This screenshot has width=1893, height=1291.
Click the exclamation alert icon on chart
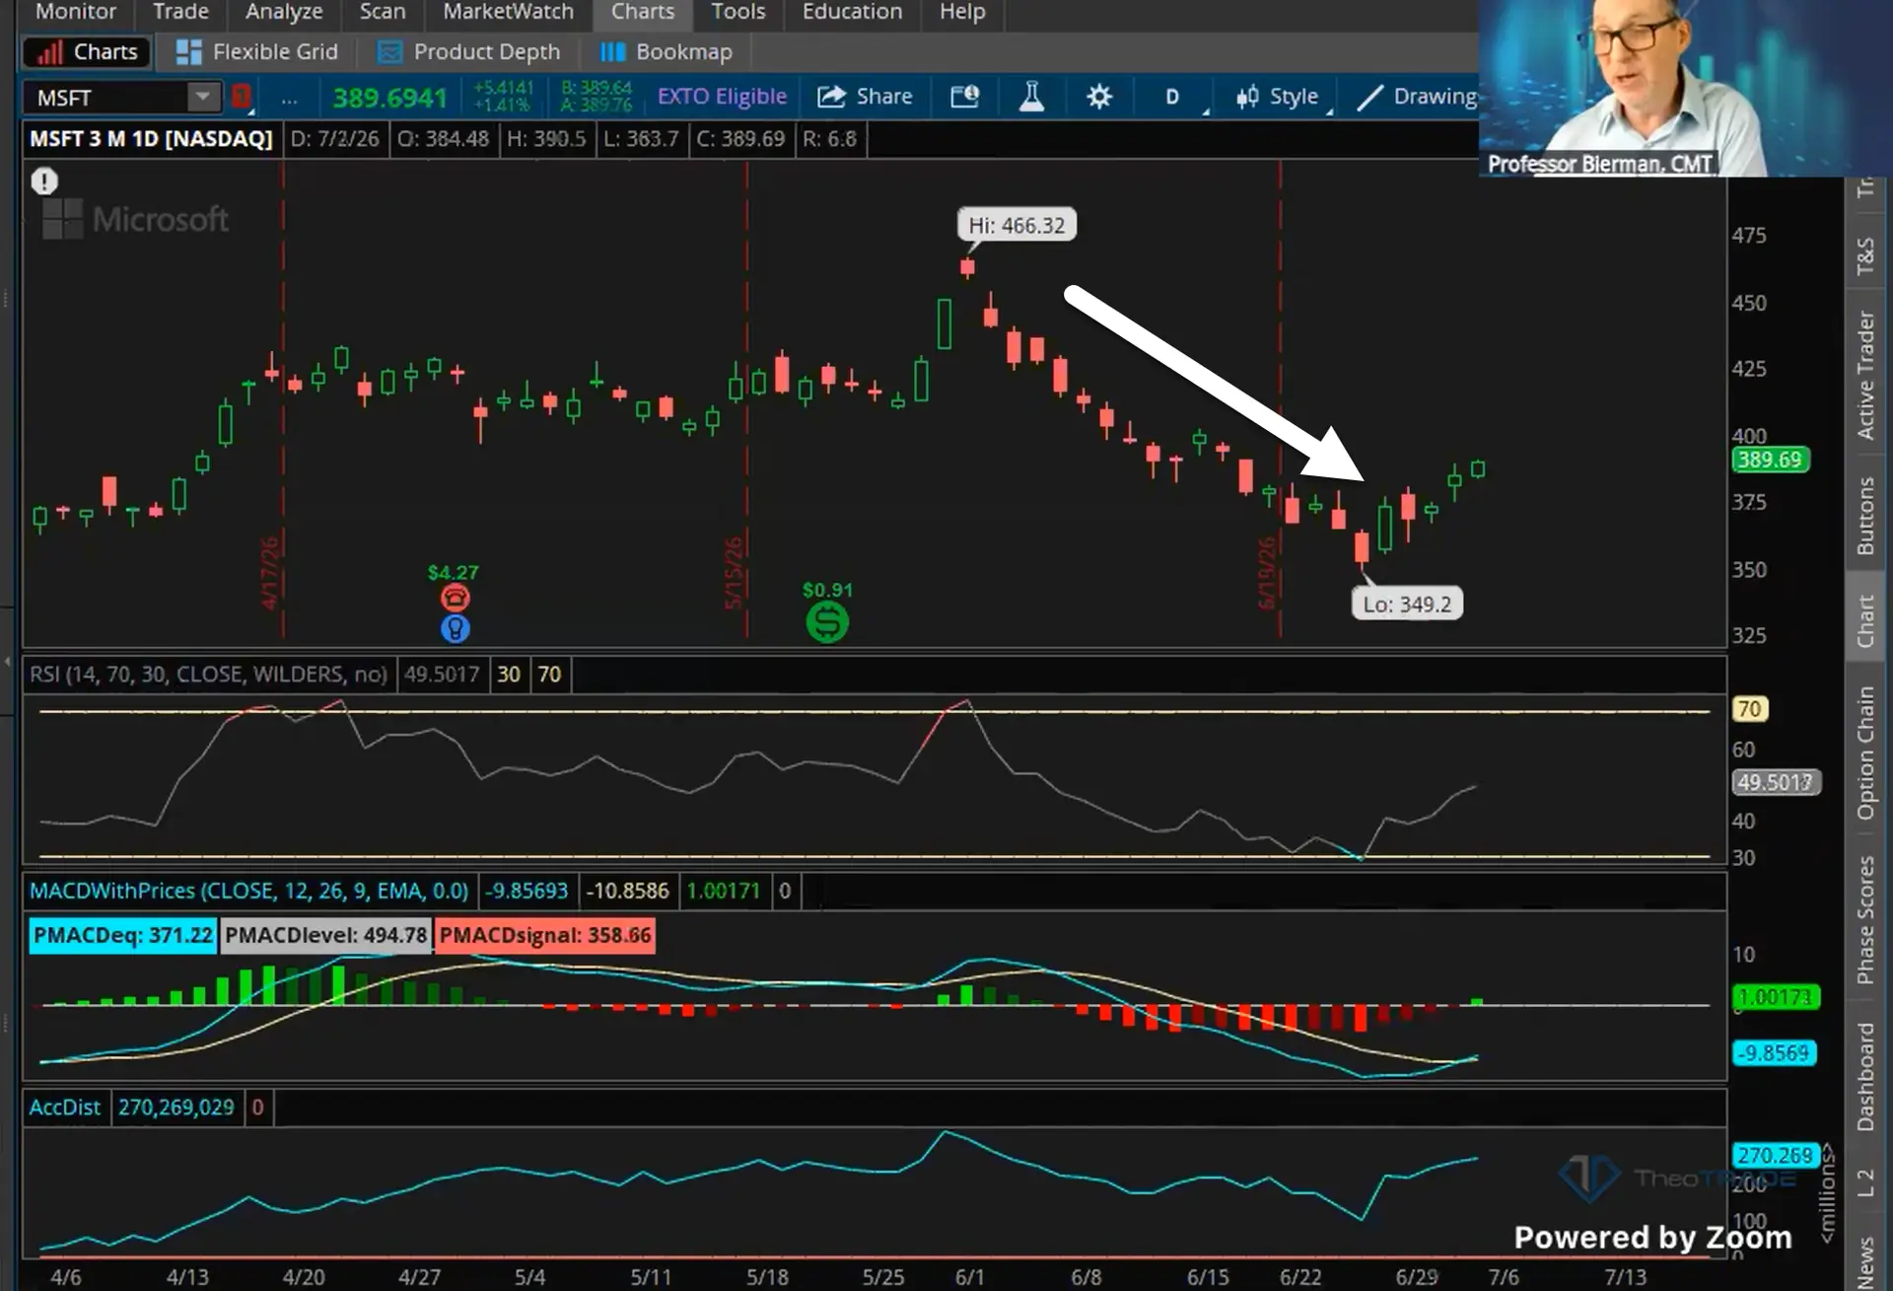(x=44, y=181)
